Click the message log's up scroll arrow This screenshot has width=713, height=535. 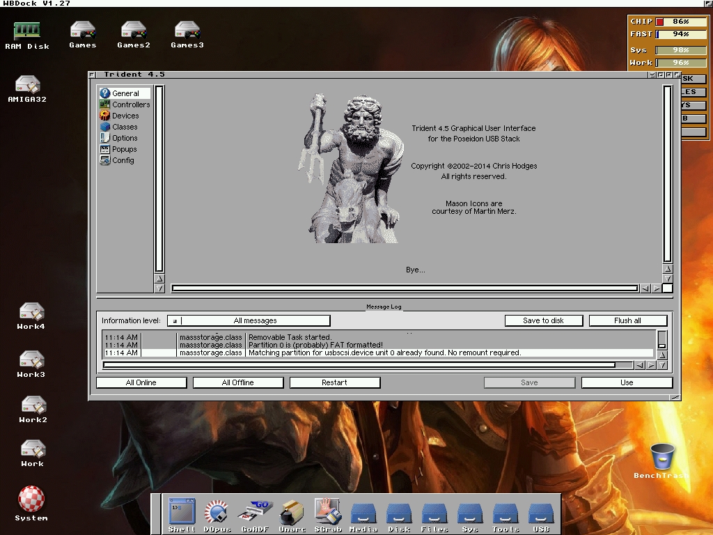coord(662,355)
